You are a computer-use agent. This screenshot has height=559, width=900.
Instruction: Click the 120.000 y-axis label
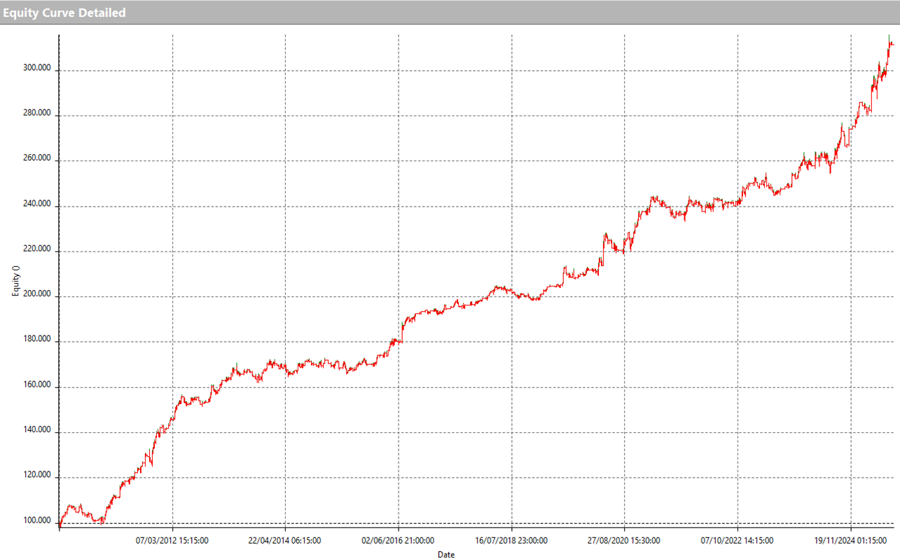pos(37,476)
